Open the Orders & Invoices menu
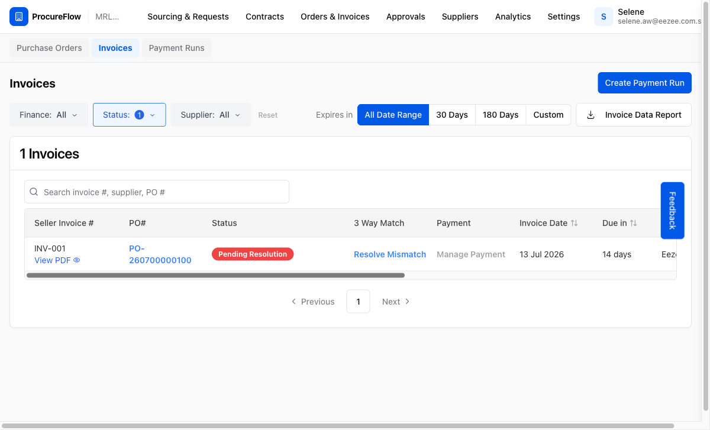 tap(335, 17)
